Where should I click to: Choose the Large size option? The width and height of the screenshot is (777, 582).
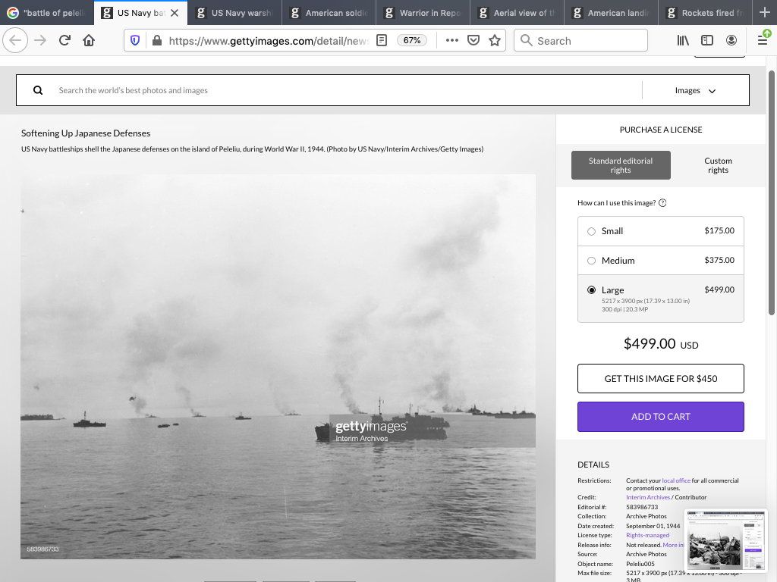[592, 290]
